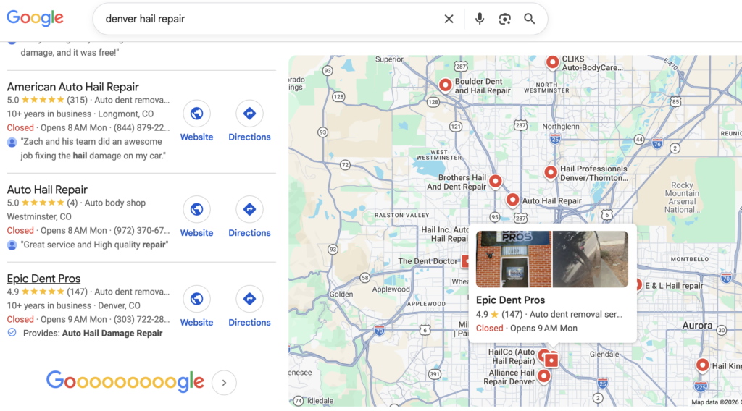This screenshot has height=411, width=742.
Task: Click the Google logo to go home
Action: tap(35, 18)
